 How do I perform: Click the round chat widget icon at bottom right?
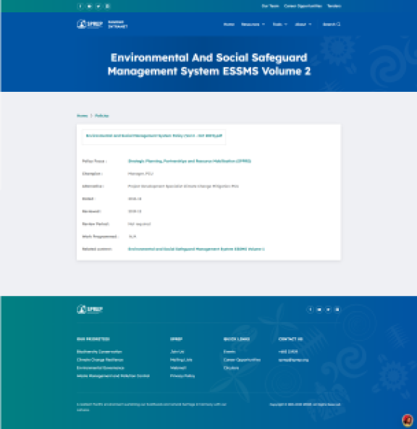[408, 420]
